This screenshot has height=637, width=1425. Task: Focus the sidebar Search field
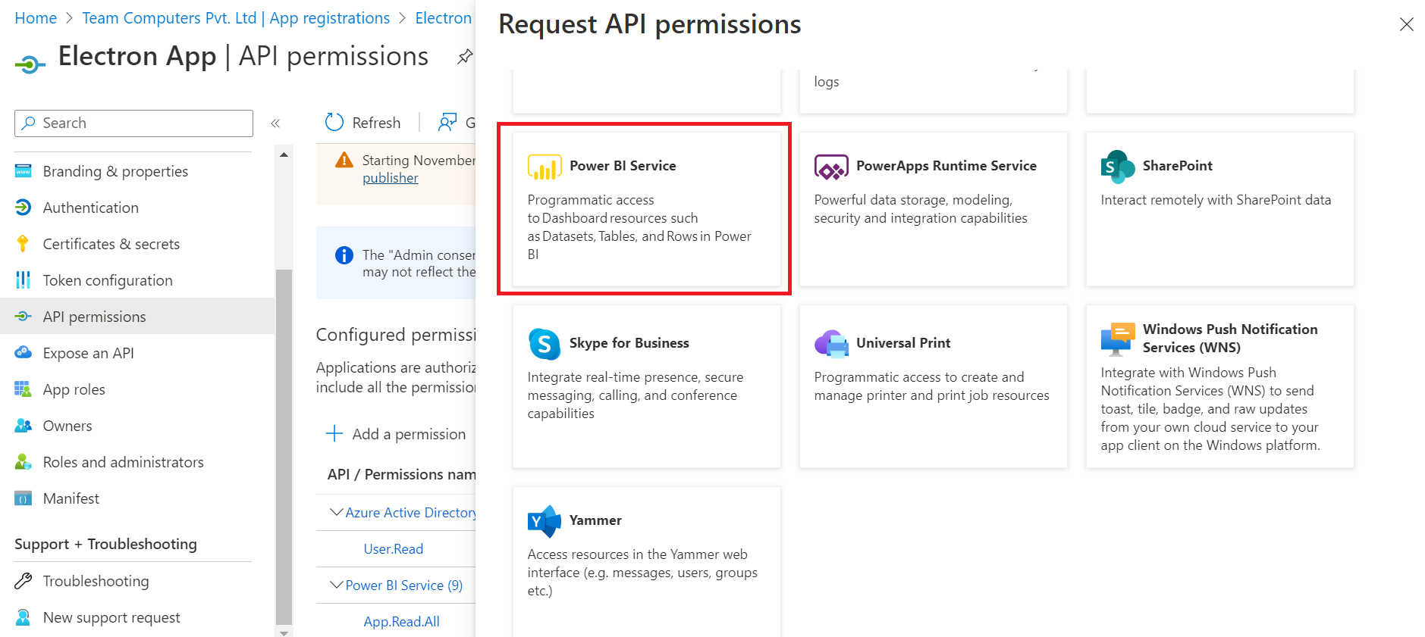(x=133, y=123)
